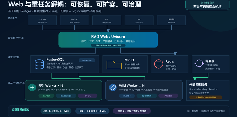Click the red Redis circle icon
Viewport: 237px width, 117px height.
tap(159, 64)
